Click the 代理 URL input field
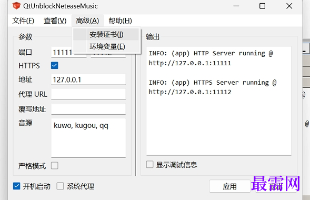The height and width of the screenshot is (200, 310). tap(88, 94)
